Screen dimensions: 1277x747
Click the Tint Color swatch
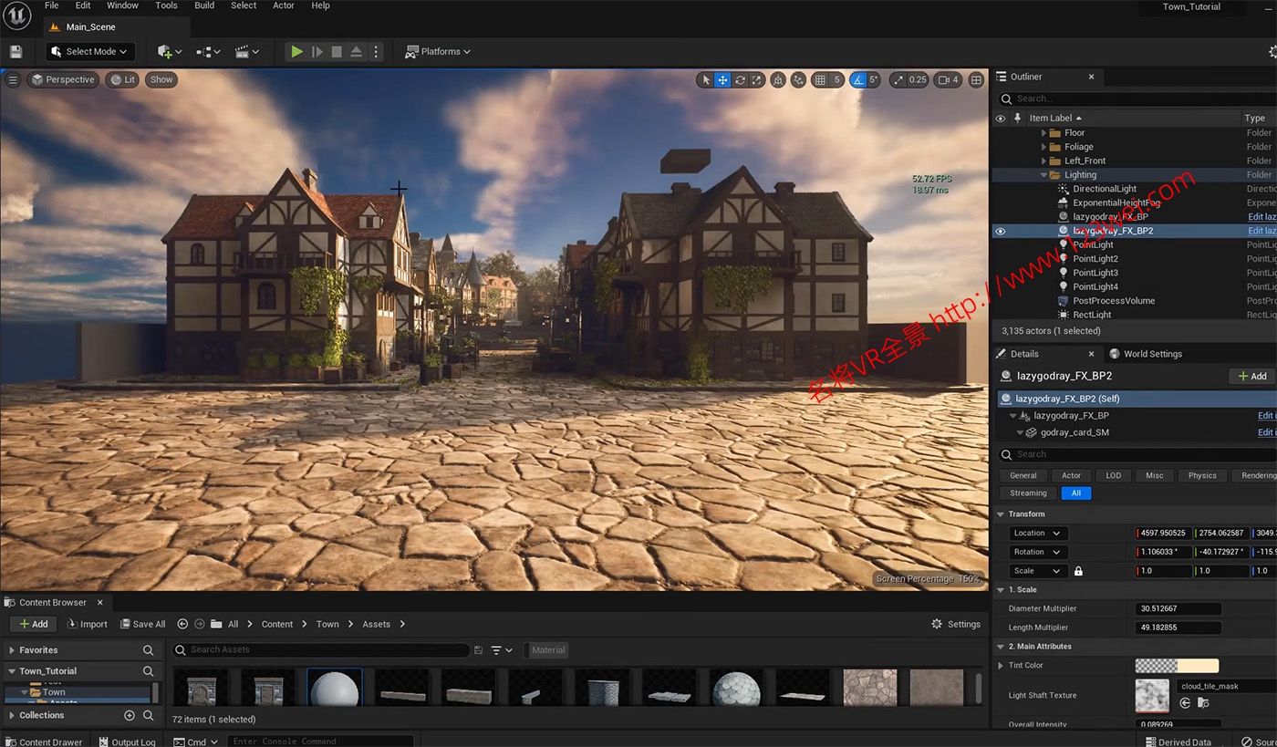[x=1177, y=666]
